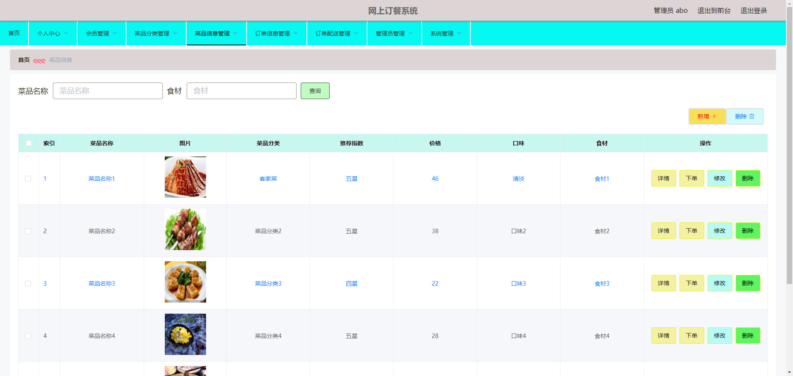Open dish image thumbnail for 菜品名称4
This screenshot has width=793, height=376.
(185, 334)
